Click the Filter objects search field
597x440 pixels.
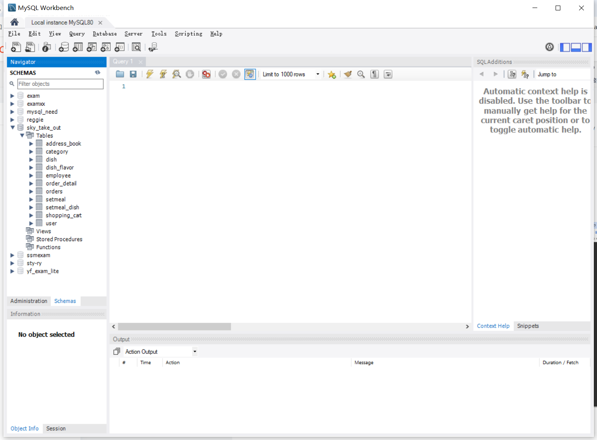[x=60, y=84]
